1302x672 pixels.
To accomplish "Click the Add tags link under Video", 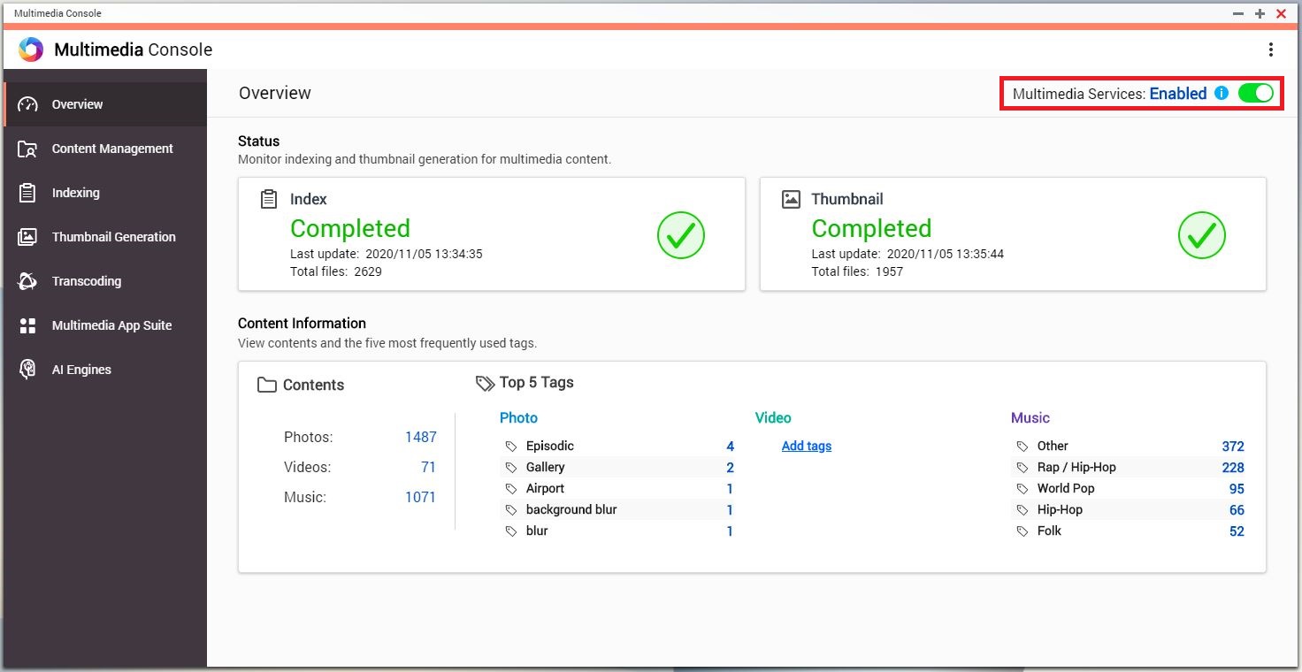I will point(806,446).
